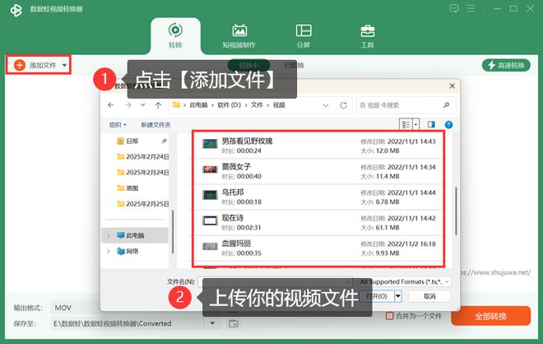
Task: Toggle 合并为一个文件 checkbox
Action: 390,316
